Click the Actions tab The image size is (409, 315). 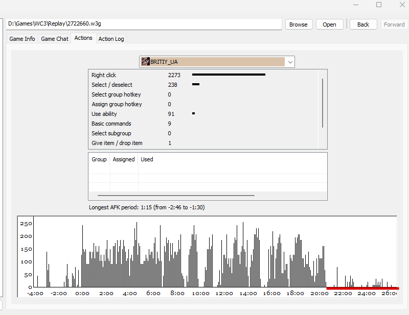[83, 38]
